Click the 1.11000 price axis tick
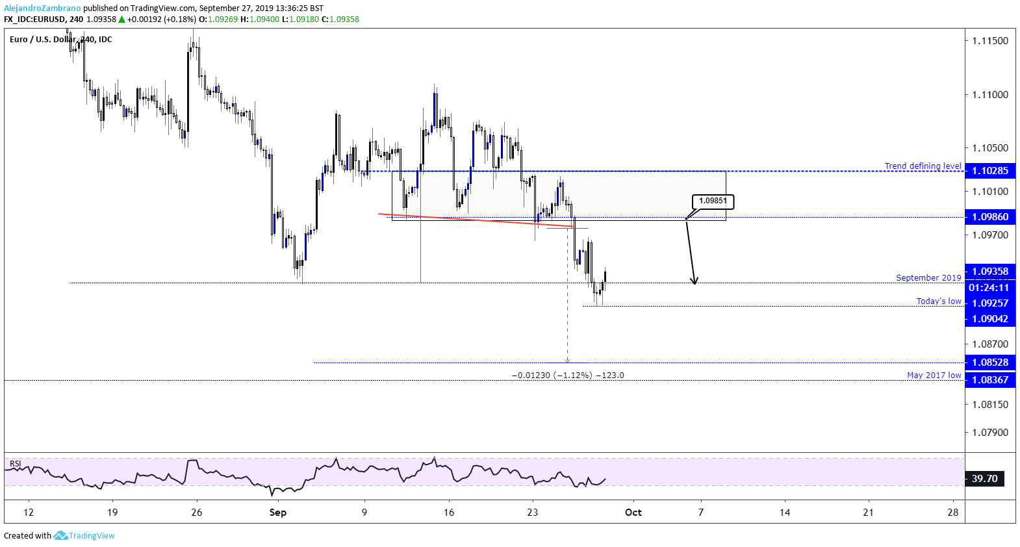1020x547 pixels. click(x=990, y=95)
